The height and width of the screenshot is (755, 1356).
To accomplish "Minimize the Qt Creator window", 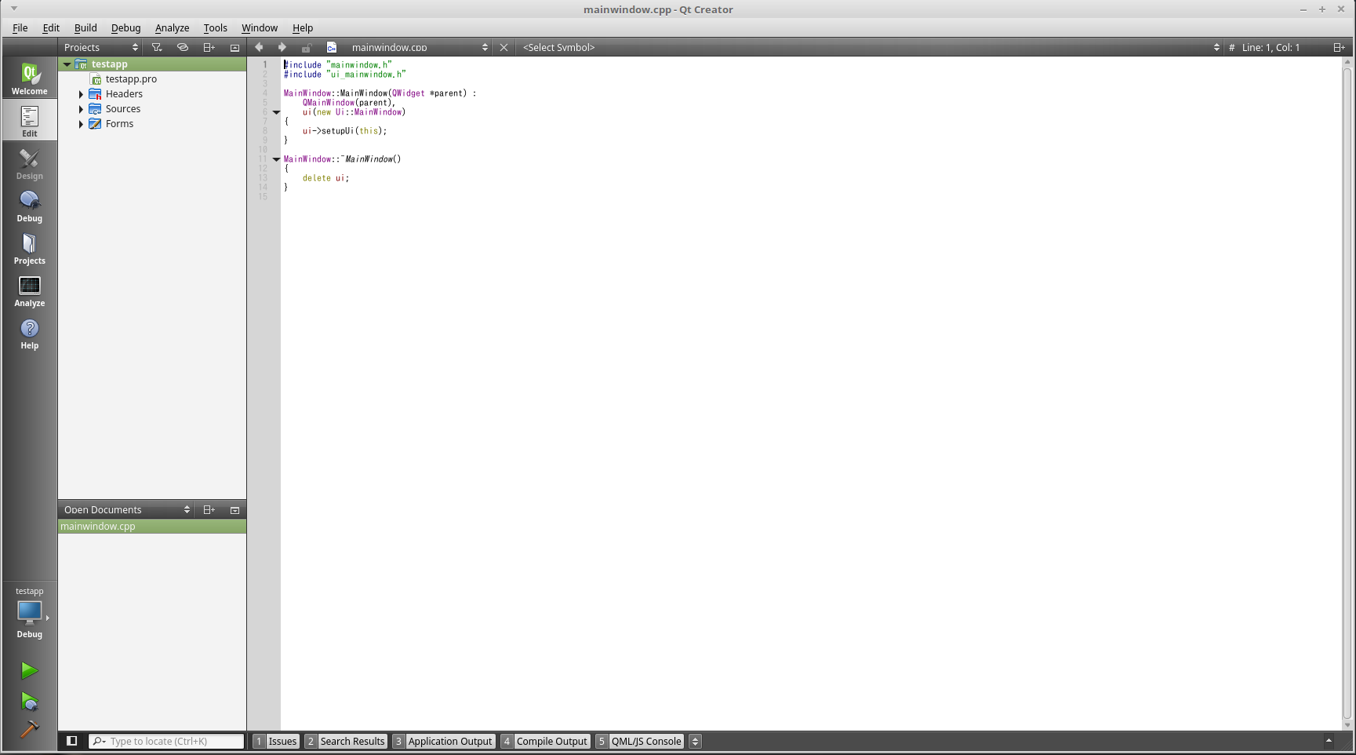I will (1303, 9).
